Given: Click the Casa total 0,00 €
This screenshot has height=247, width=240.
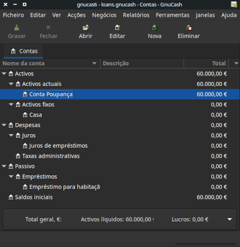Looking at the screenshot, I should [219, 115].
